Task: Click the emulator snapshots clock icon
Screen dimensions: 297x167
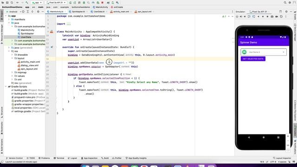Action: coord(281,17)
